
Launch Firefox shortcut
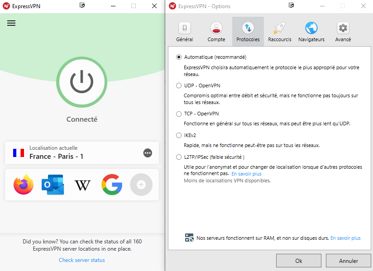pyautogui.click(x=24, y=185)
